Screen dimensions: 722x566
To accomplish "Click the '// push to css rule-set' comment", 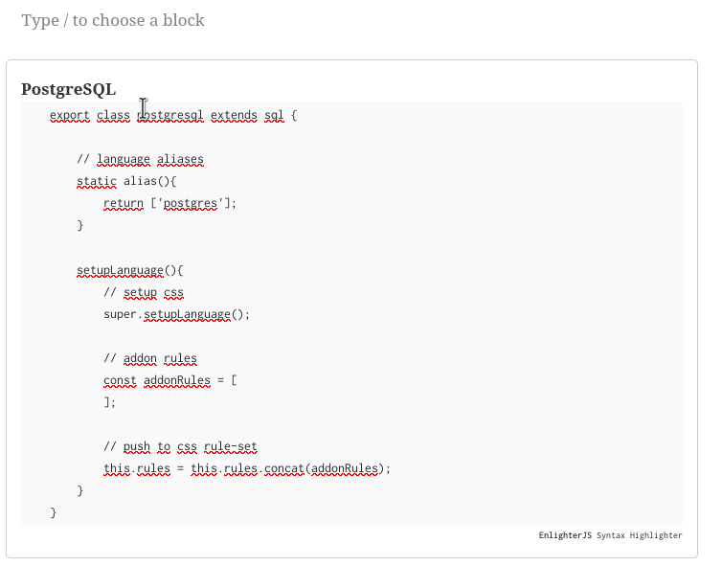I will pyautogui.click(x=180, y=447).
